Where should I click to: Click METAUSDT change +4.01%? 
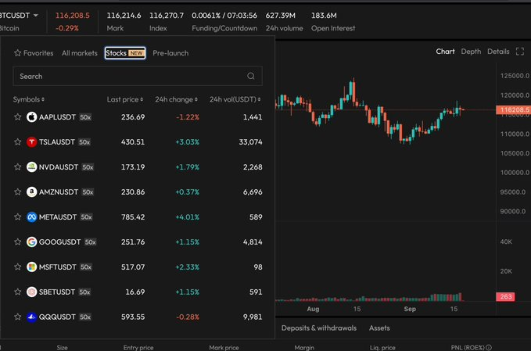187,217
